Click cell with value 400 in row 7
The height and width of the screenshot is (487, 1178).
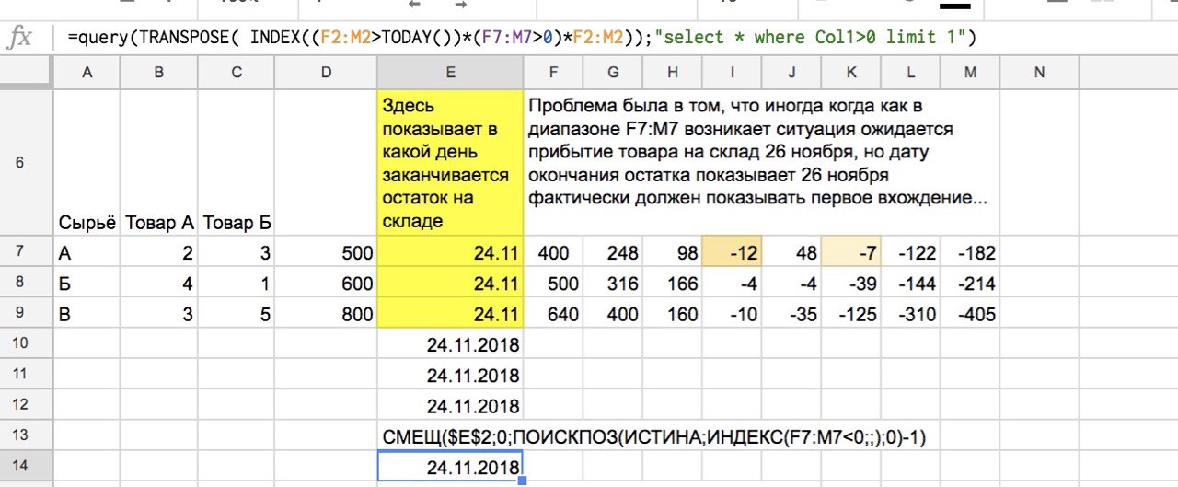552,252
